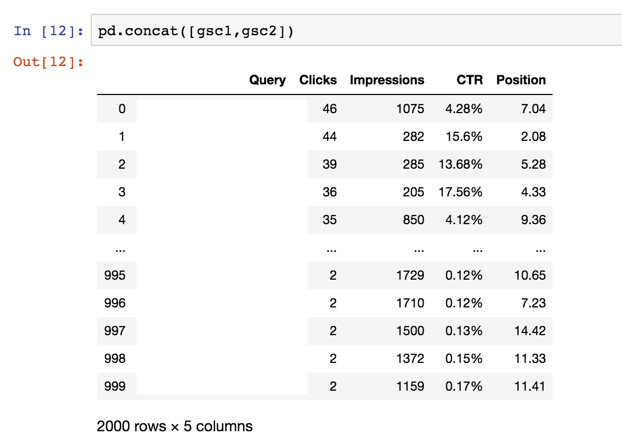622x443 pixels.
Task: Click the 14.42 position value
Action: pyautogui.click(x=530, y=331)
